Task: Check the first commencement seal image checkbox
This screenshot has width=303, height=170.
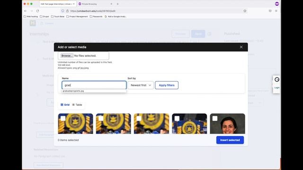Action: tap(63, 119)
